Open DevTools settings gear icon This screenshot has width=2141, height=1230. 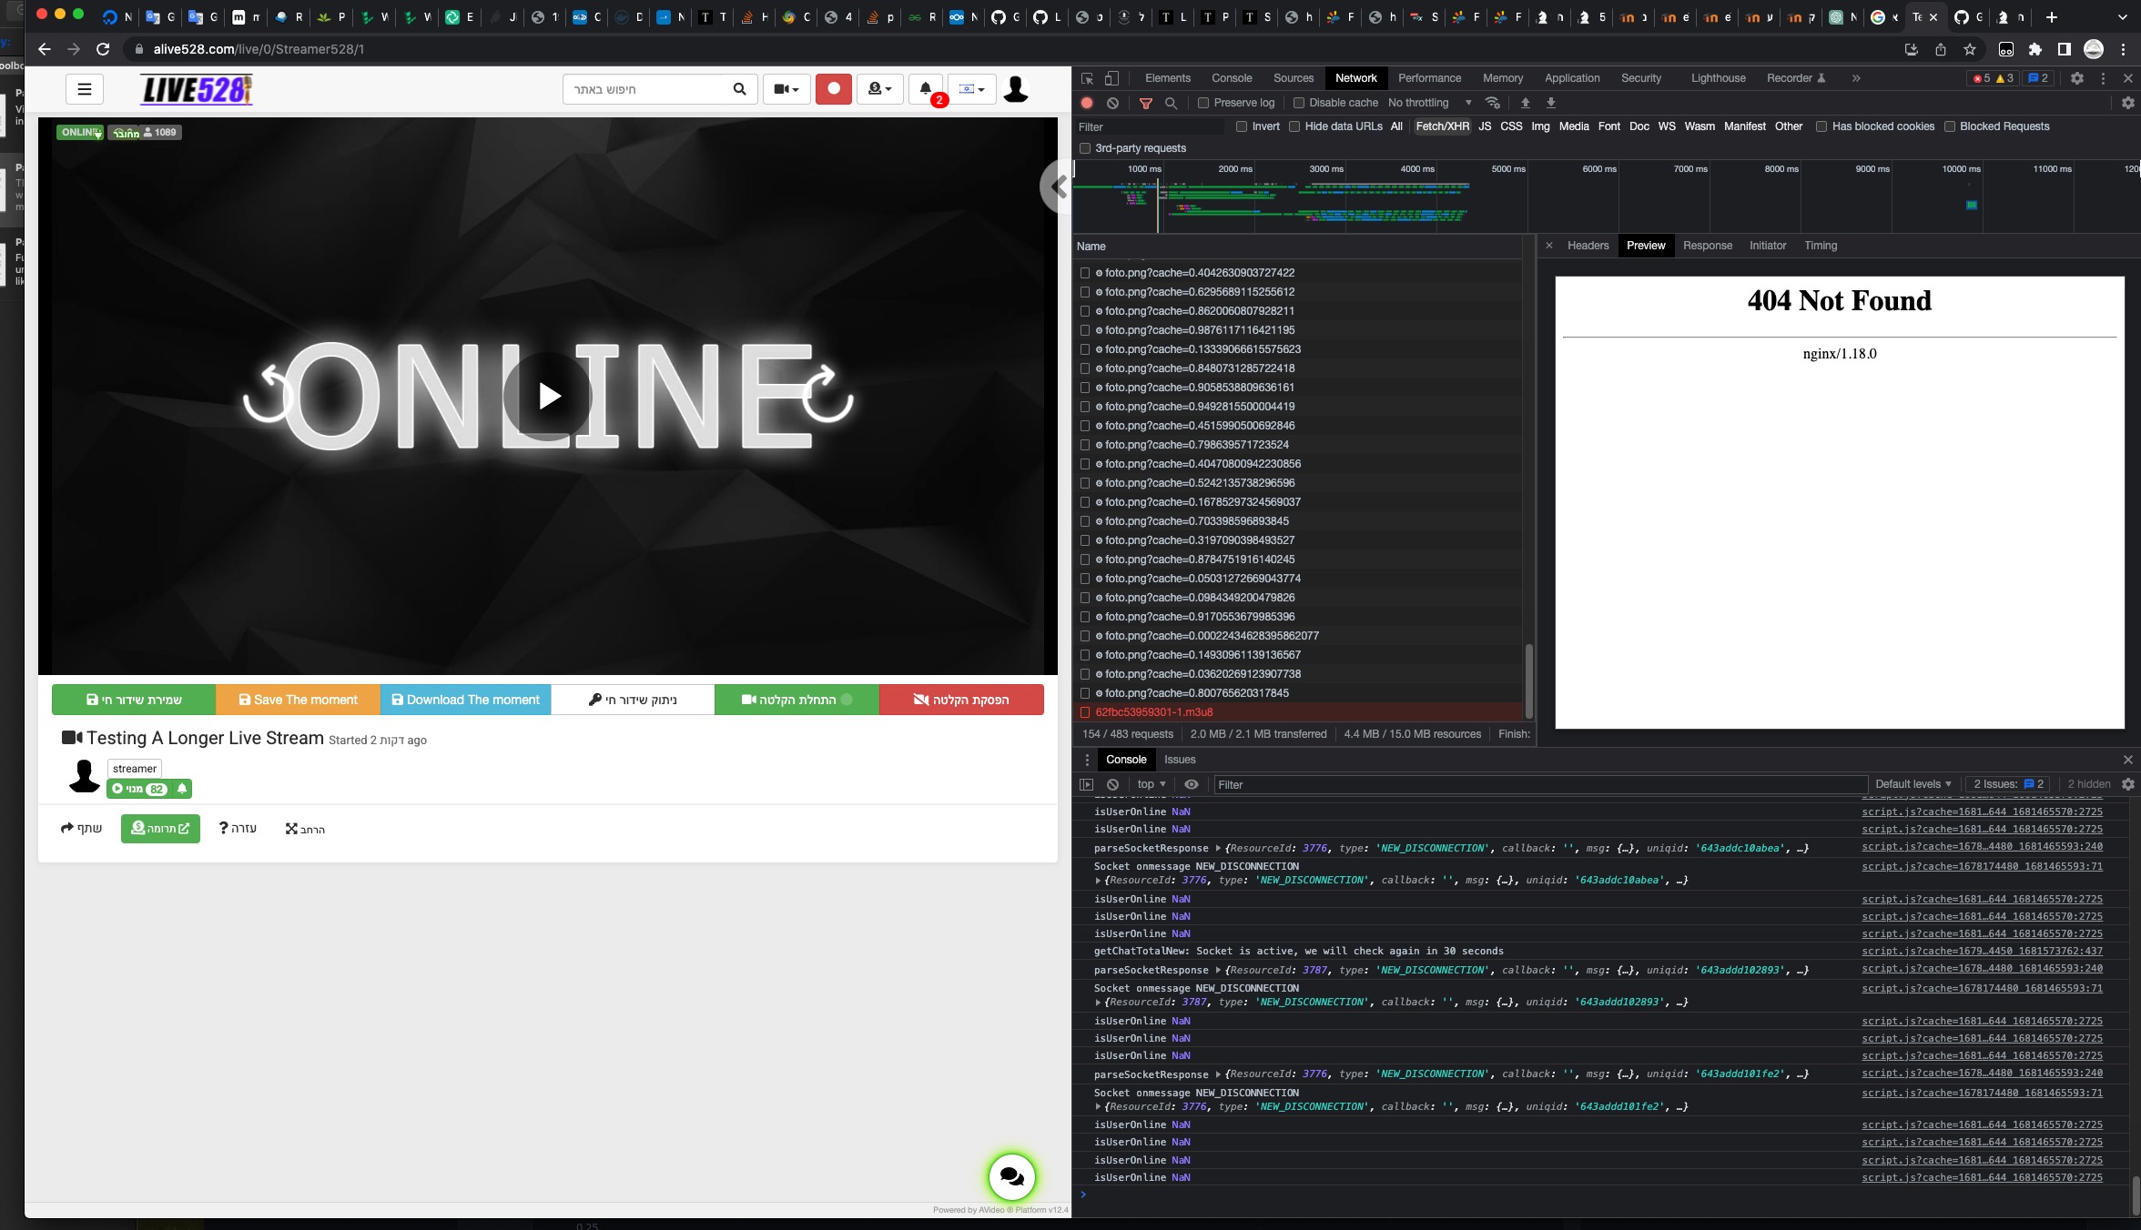point(2077,78)
